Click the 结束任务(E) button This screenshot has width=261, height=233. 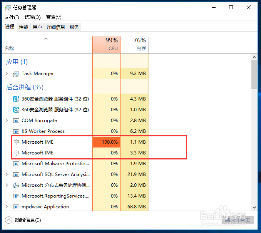coord(238,220)
